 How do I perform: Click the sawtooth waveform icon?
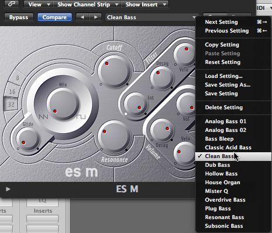click(x=44, y=117)
